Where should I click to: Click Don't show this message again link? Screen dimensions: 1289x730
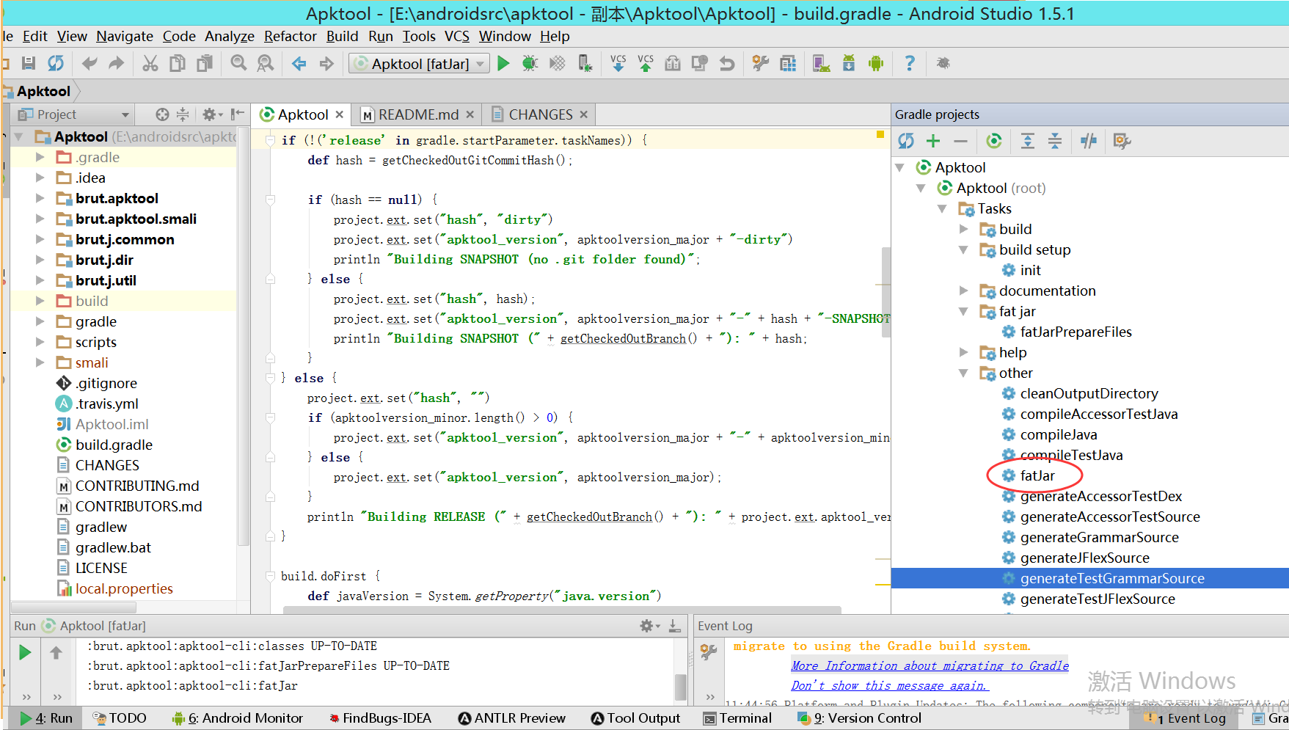(x=889, y=685)
